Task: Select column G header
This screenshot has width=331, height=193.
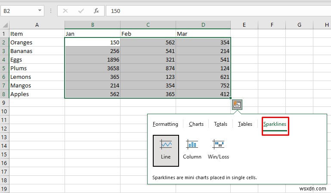Action: click(299, 25)
